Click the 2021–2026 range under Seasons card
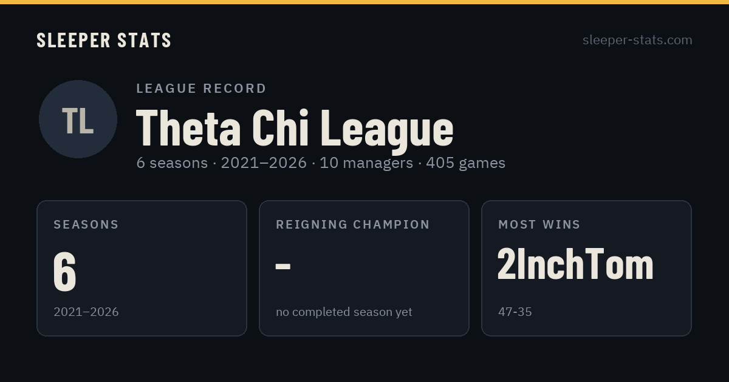729x382 pixels. pos(86,312)
